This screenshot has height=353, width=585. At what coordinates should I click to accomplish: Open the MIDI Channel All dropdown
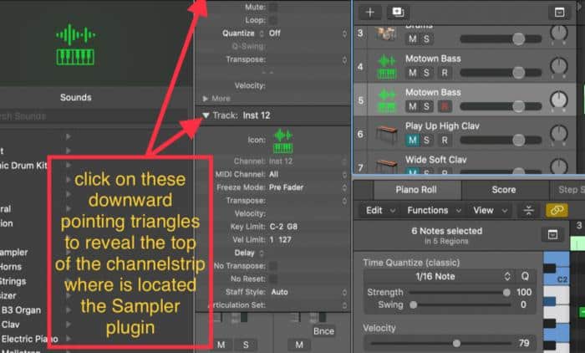(x=308, y=175)
